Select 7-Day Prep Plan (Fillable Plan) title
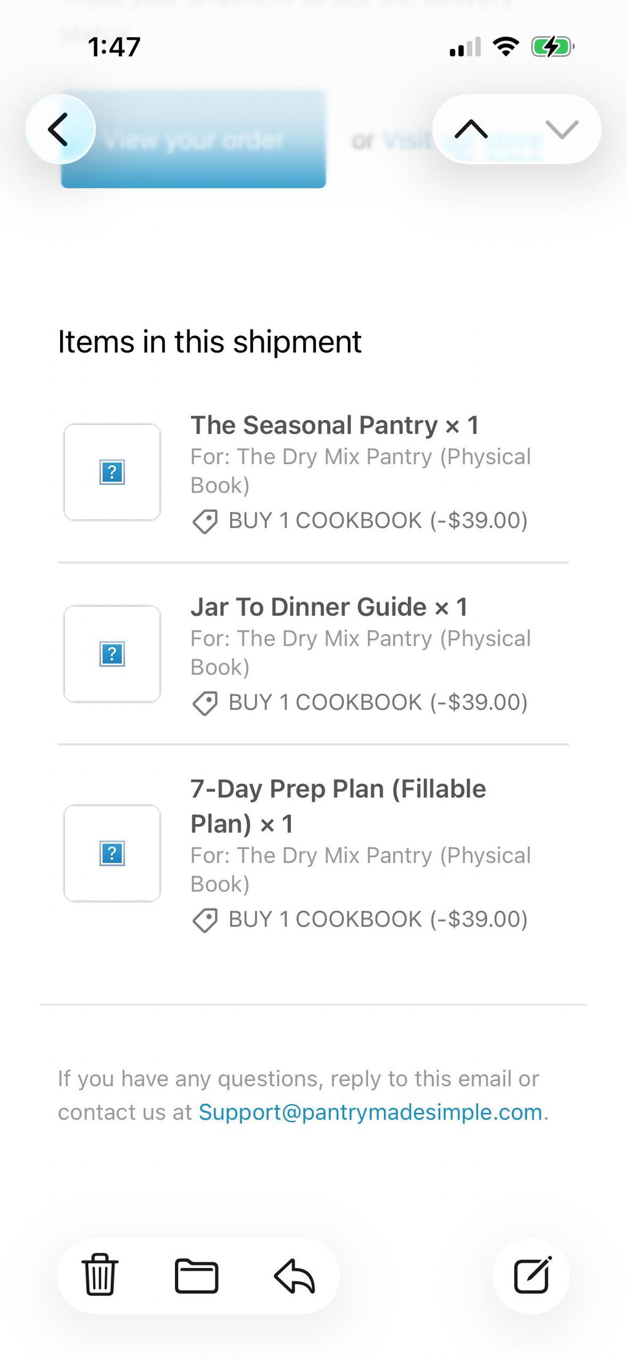627x1359 pixels. pos(338,806)
